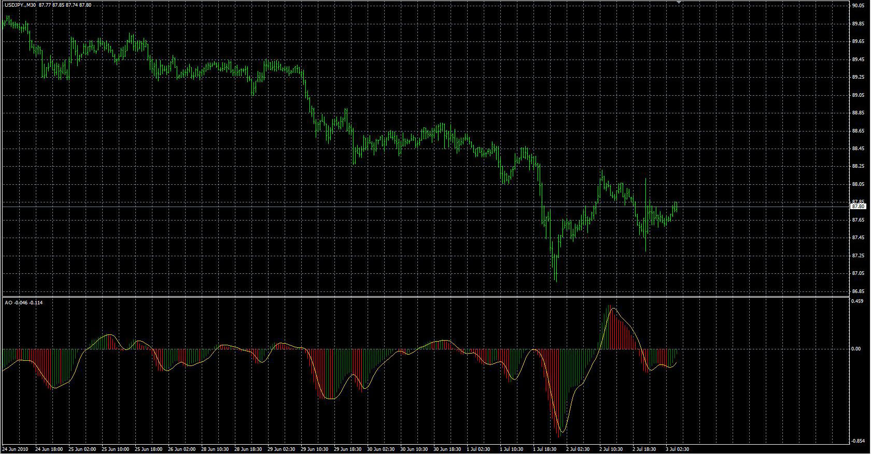The width and height of the screenshot is (871, 454).
Task: Click the 87.65 price scale label
Action: (x=858, y=220)
